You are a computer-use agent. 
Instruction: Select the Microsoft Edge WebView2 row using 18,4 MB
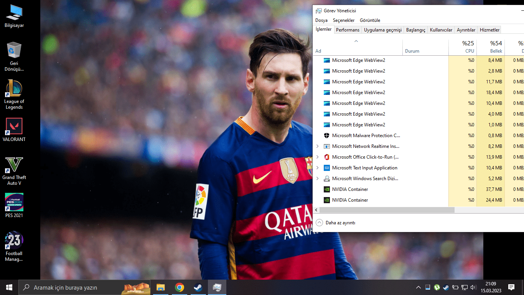click(419, 93)
